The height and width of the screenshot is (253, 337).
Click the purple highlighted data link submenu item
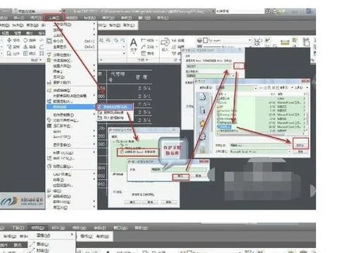[115, 107]
